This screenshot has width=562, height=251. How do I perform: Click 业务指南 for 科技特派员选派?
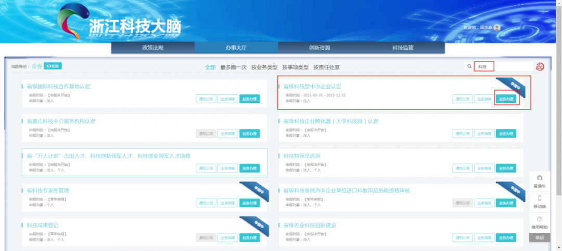(x=484, y=168)
